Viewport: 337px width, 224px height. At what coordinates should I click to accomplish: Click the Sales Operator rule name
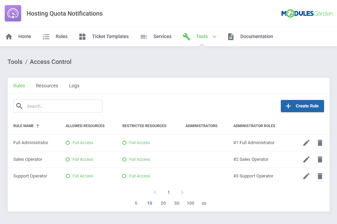[28, 159]
